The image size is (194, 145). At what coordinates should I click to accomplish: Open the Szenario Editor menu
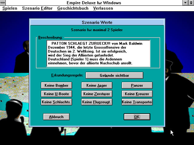(37, 8)
